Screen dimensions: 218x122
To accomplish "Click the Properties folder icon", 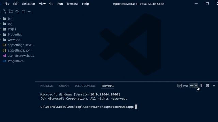I will click(x=4, y=35).
